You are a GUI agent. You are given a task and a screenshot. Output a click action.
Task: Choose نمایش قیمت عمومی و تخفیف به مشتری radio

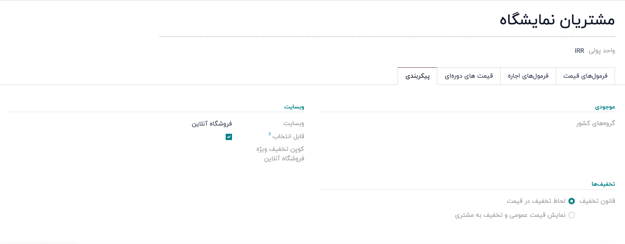pyautogui.click(x=572, y=216)
